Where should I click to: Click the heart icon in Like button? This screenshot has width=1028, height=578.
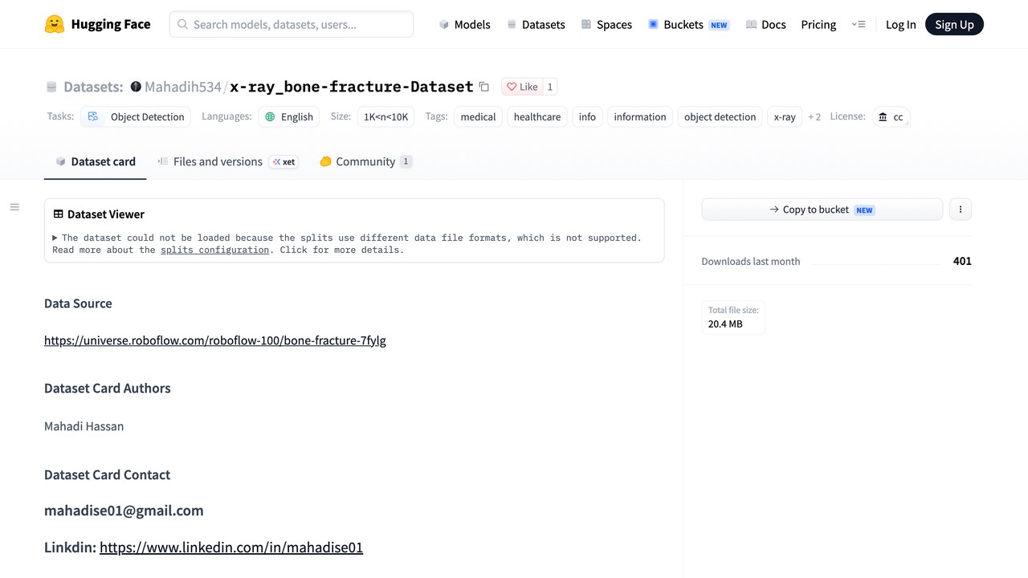click(512, 87)
